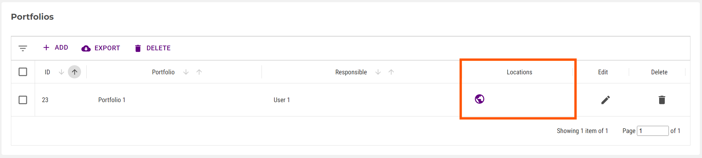
Task: Sort Portfolio column descending
Action: pos(186,72)
